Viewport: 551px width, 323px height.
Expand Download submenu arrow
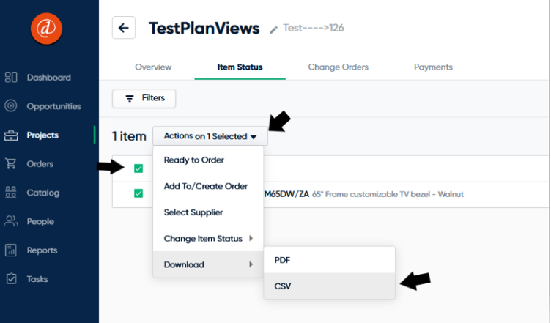pos(251,264)
